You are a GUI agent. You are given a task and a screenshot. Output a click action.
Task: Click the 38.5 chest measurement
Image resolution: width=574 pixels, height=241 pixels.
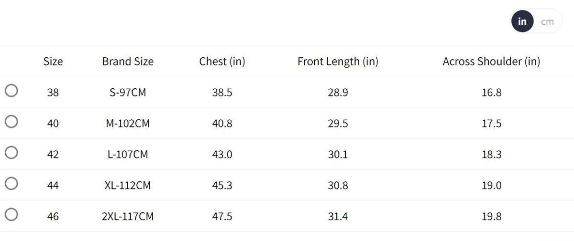(222, 93)
